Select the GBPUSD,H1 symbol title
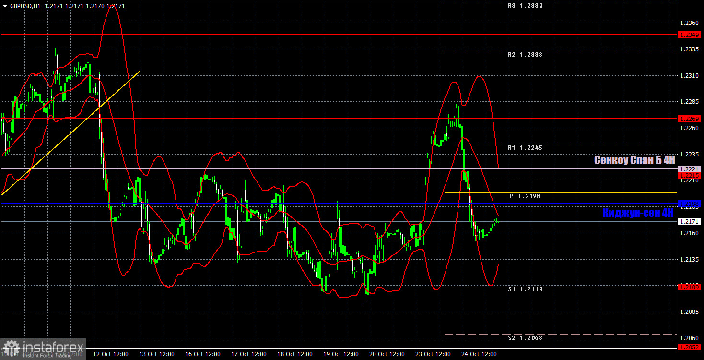The width and height of the screenshot is (704, 360). click(x=25, y=6)
